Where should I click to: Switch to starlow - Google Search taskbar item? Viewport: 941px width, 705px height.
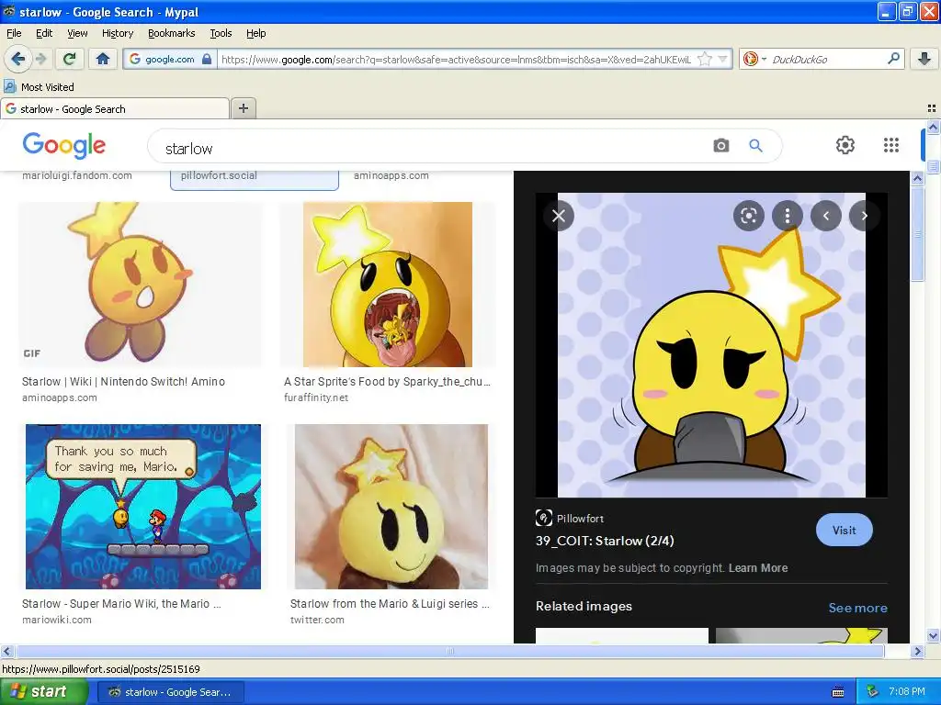(170, 692)
